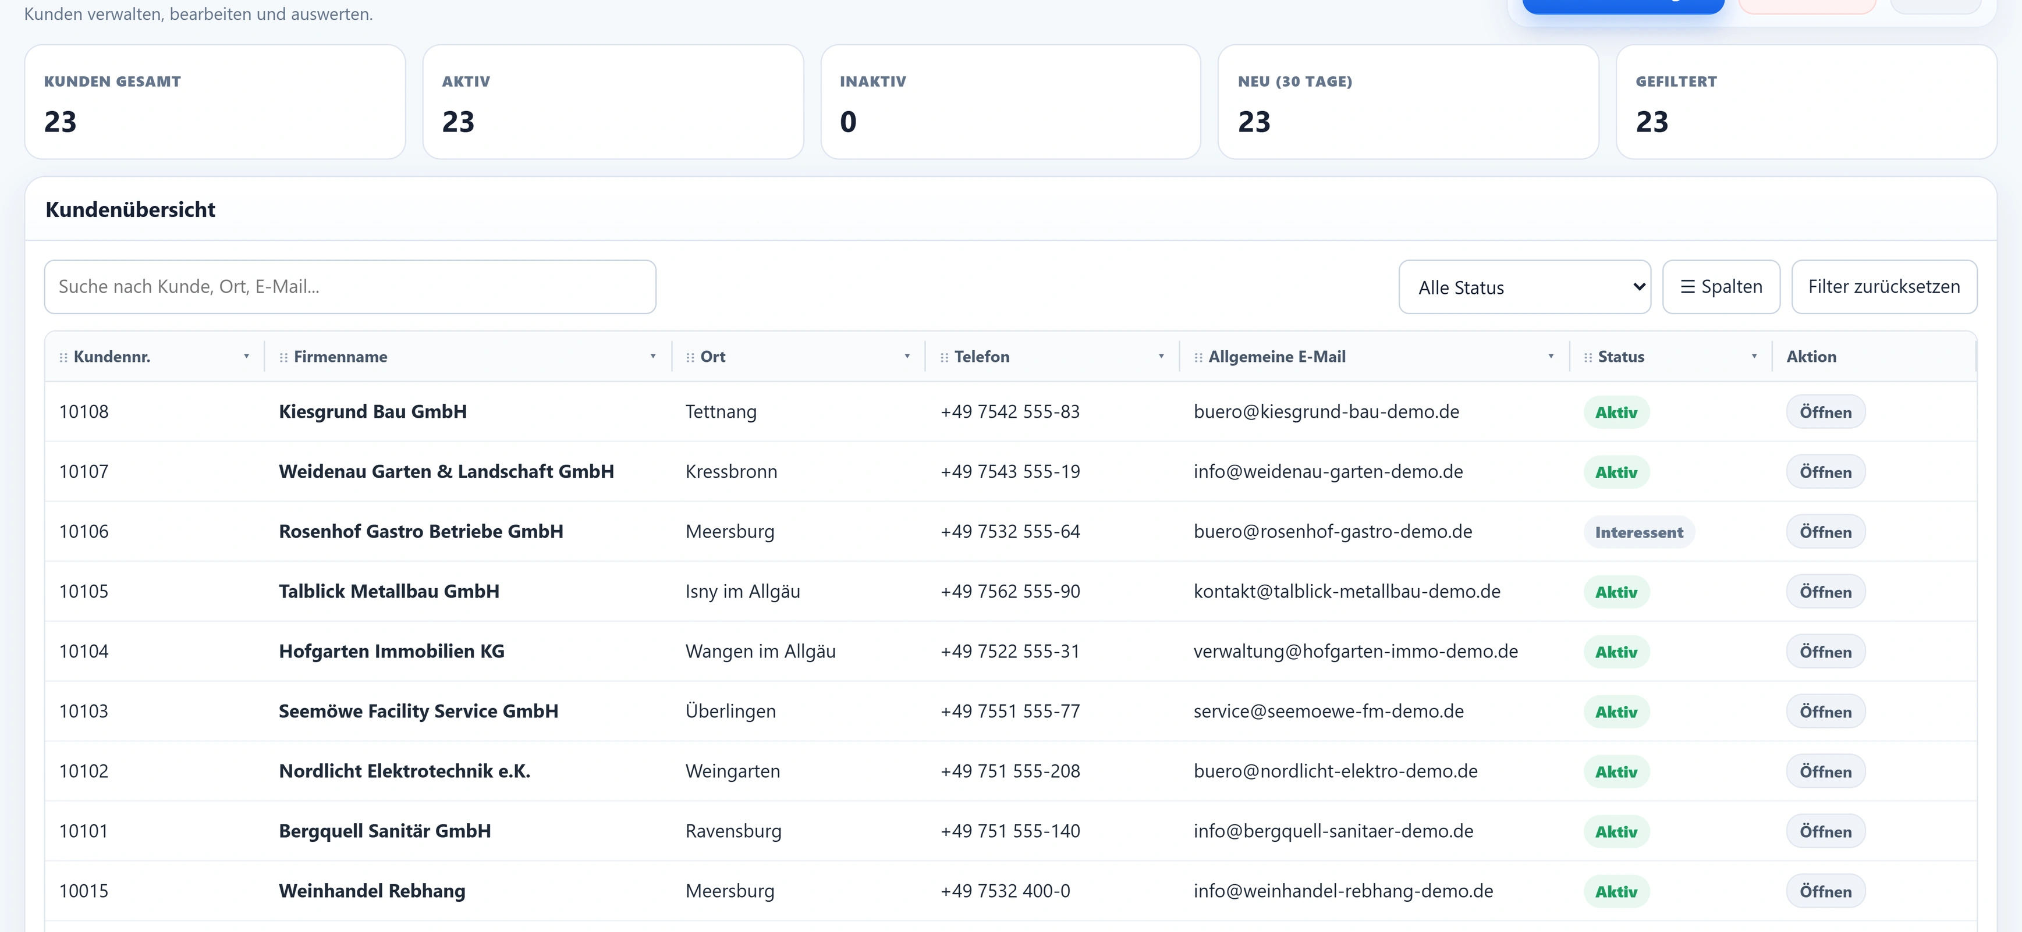The width and height of the screenshot is (2022, 932).
Task: Click the Gefiltert statistics card
Action: pos(1806,102)
